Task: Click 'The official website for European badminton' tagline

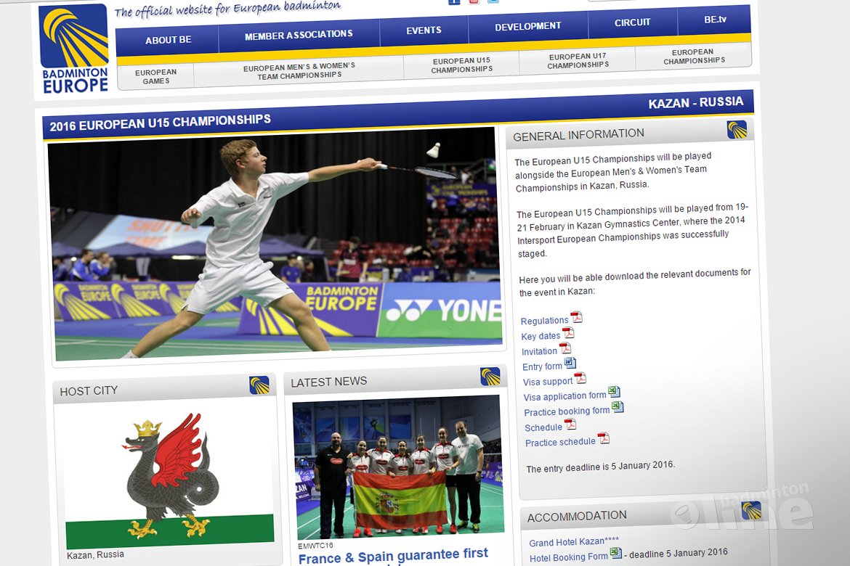Action: 227,9
